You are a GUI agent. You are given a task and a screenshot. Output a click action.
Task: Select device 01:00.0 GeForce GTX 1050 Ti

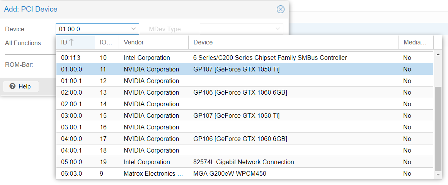245,70
